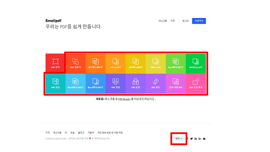The image size is (270, 152).
Task: Open the PDF 변환기 converter tile
Action: point(76,64)
